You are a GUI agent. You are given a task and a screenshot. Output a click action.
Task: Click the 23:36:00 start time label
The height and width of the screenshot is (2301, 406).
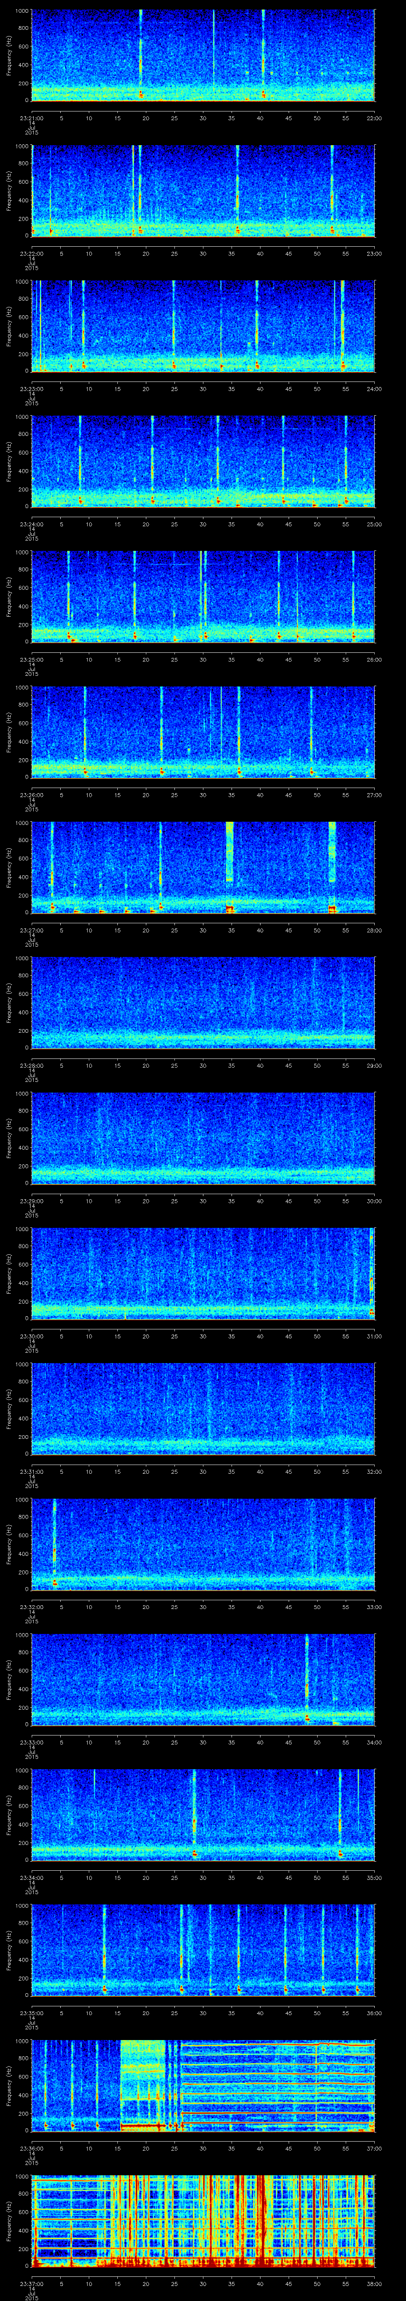[x=31, y=2148]
